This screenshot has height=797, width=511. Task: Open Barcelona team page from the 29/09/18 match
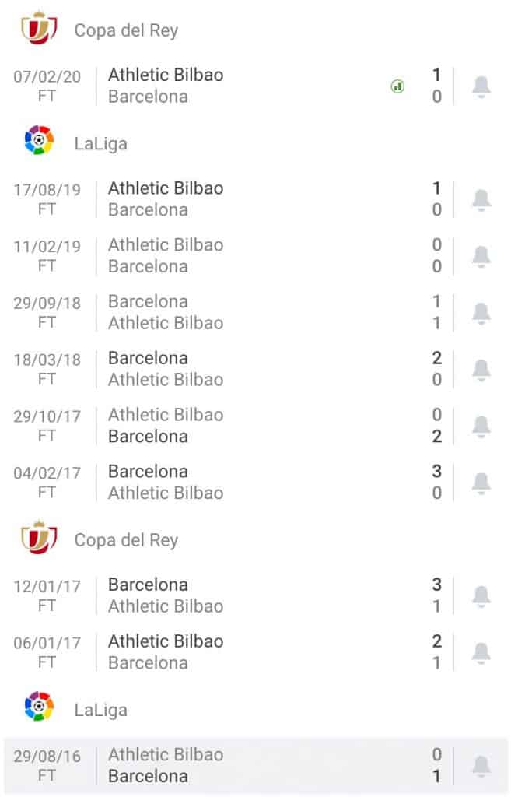pyautogui.click(x=148, y=301)
